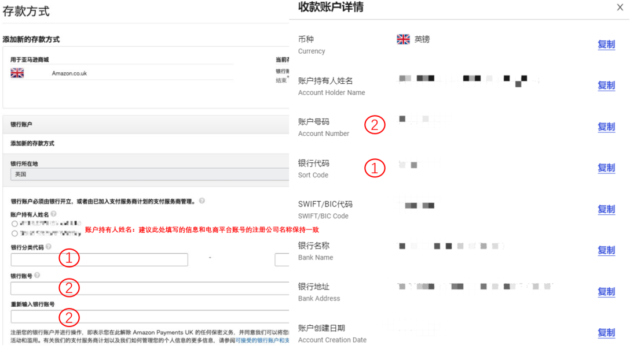
Task: Close the 收款账户详情 panel
Action: 620,7
